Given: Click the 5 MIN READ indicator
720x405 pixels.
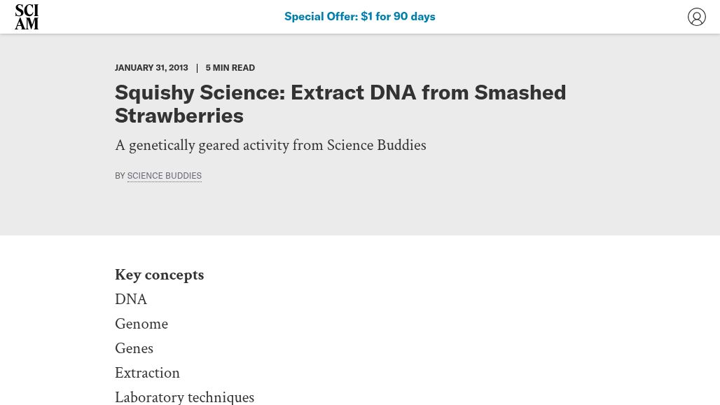Looking at the screenshot, I should pyautogui.click(x=230, y=68).
